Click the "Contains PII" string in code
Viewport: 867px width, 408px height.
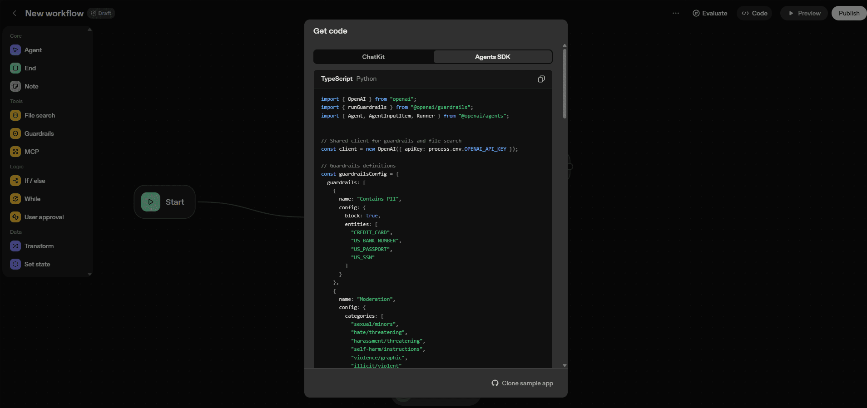[377, 199]
